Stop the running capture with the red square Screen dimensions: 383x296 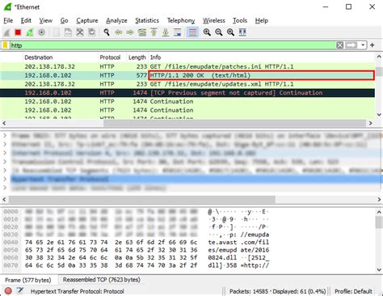pyautogui.click(x=18, y=32)
